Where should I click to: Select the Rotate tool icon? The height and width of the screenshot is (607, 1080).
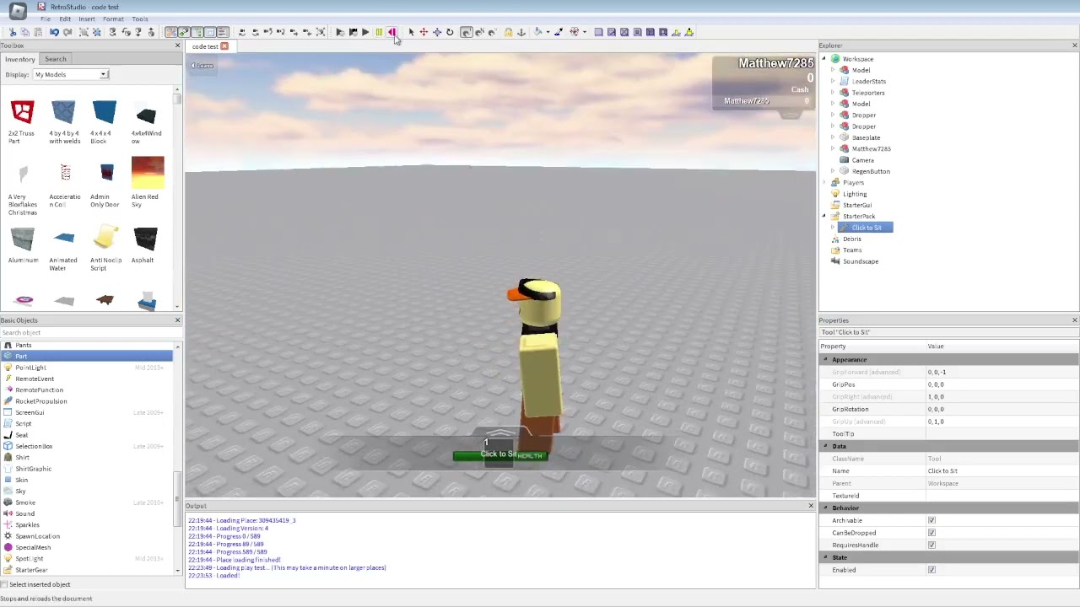(450, 32)
